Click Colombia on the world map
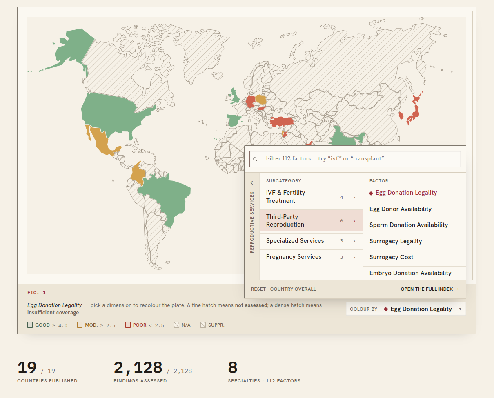This screenshot has width=494, height=398. click(x=138, y=174)
